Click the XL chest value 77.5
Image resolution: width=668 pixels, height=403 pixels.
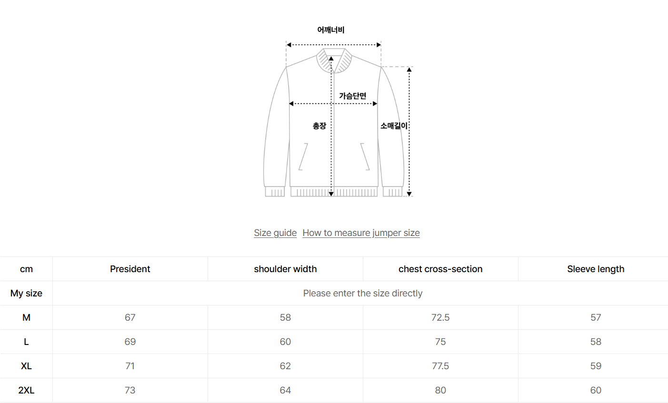coord(440,366)
